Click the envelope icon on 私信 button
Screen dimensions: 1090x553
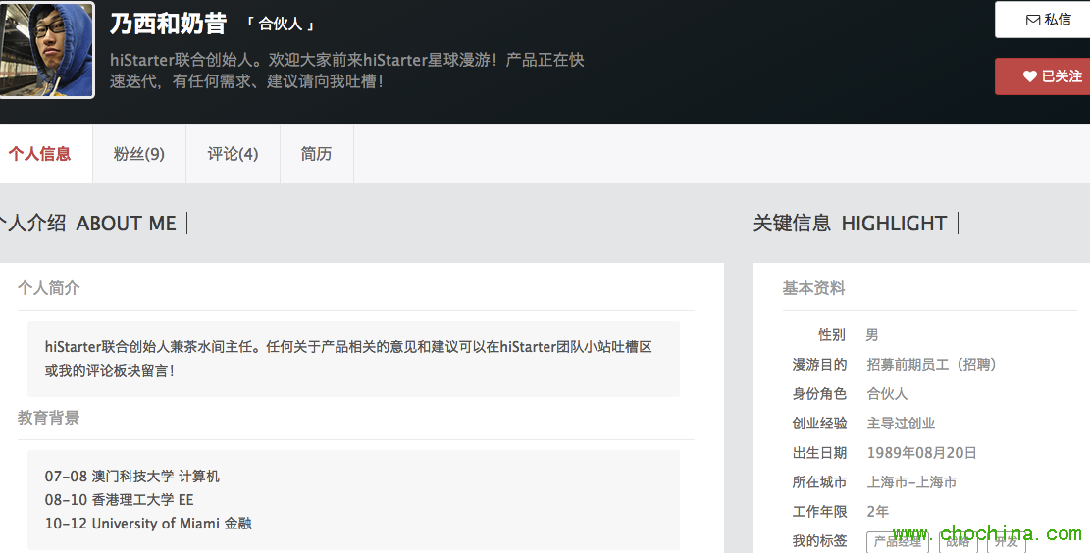tap(1033, 21)
